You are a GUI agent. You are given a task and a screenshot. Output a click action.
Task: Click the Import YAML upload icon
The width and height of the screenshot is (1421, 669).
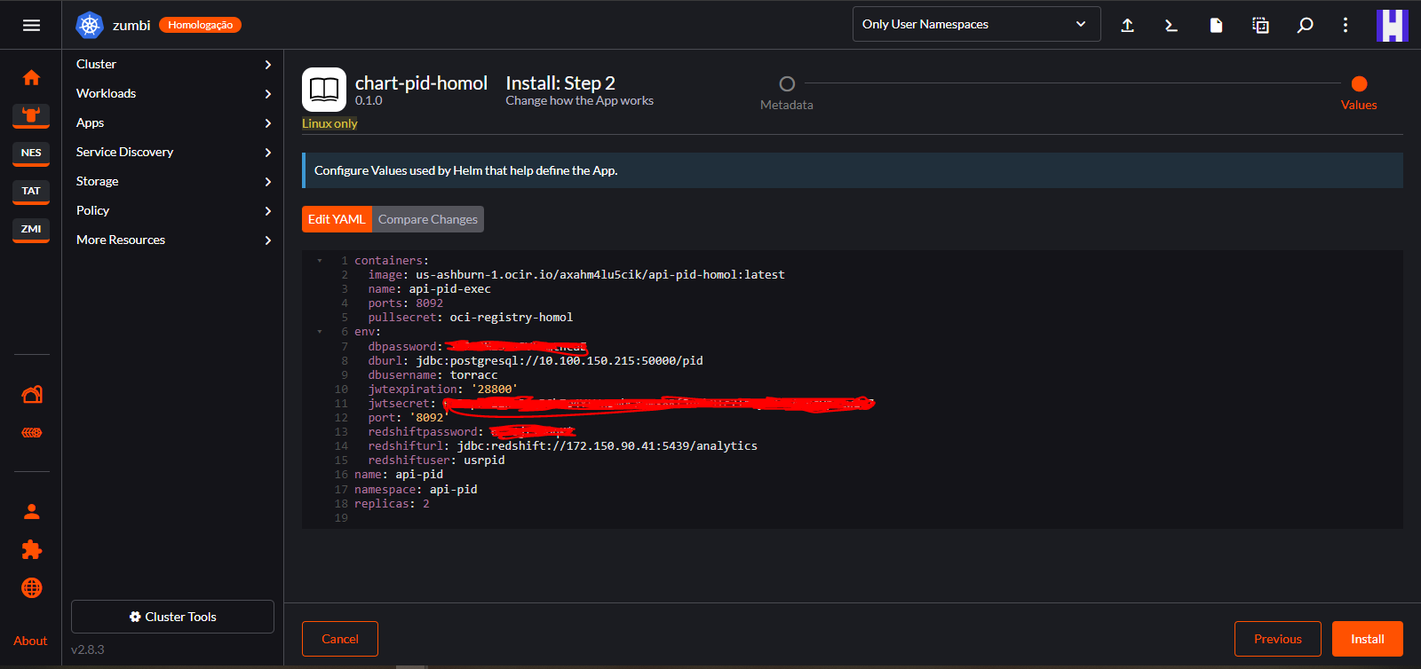1127,25
